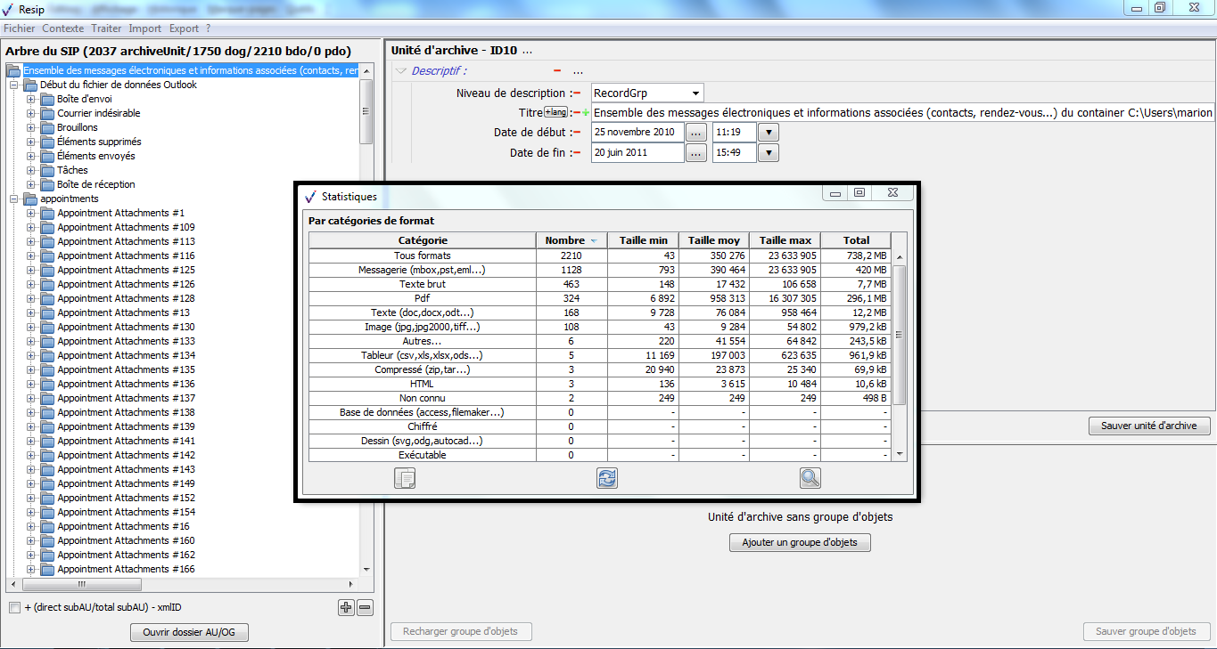Image resolution: width=1217 pixels, height=649 pixels.
Task: Click the +lang button beside Titre
Action: click(x=556, y=112)
